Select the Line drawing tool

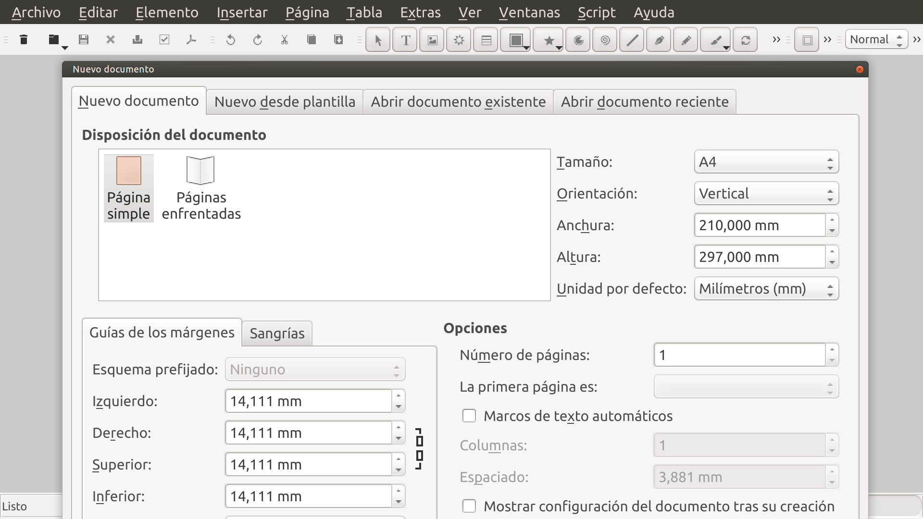(x=632, y=40)
